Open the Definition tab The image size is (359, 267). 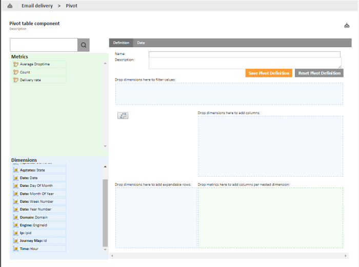(x=121, y=43)
